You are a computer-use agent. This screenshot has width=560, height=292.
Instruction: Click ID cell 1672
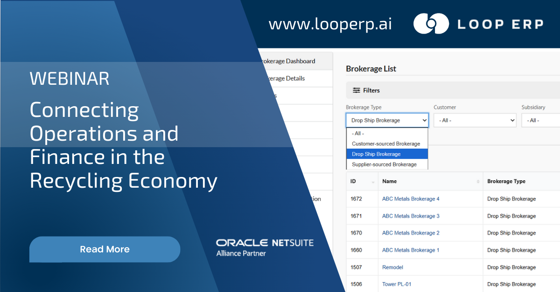coord(357,199)
